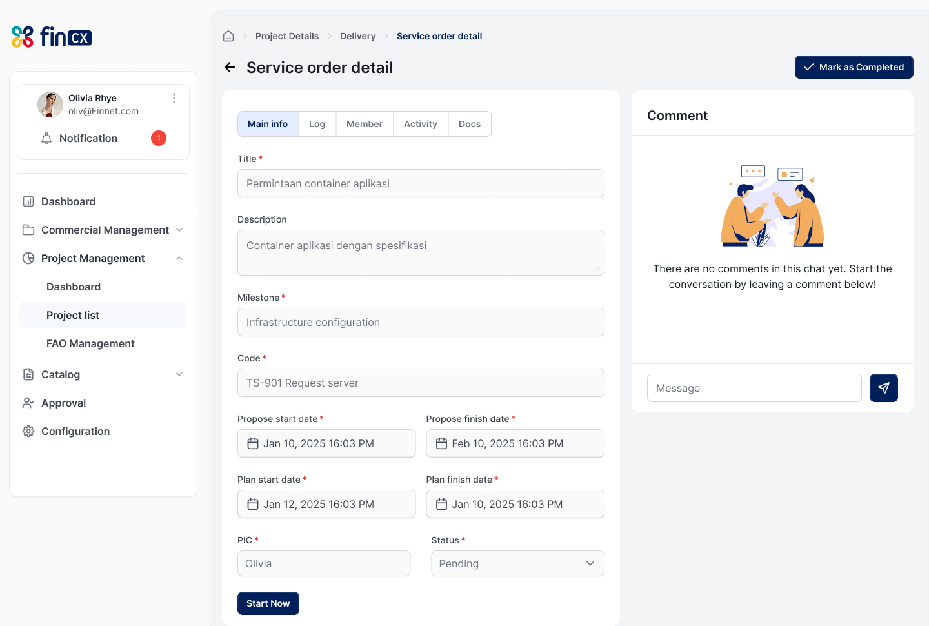The image size is (929, 626).
Task: Click calendar icon in Plan finish date
Action: pos(441,504)
